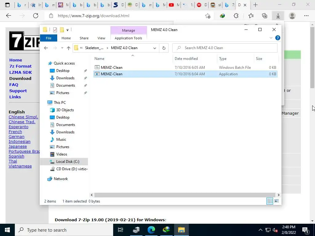The width and height of the screenshot is (315, 236).
Task: Select Network in navigation pane
Action: pyautogui.click(x=61, y=179)
